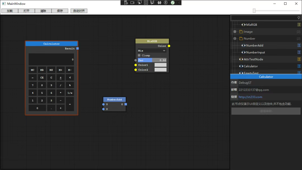Click the NumberAdd output port square
The width and height of the screenshot is (302, 170).
[x=126, y=104]
